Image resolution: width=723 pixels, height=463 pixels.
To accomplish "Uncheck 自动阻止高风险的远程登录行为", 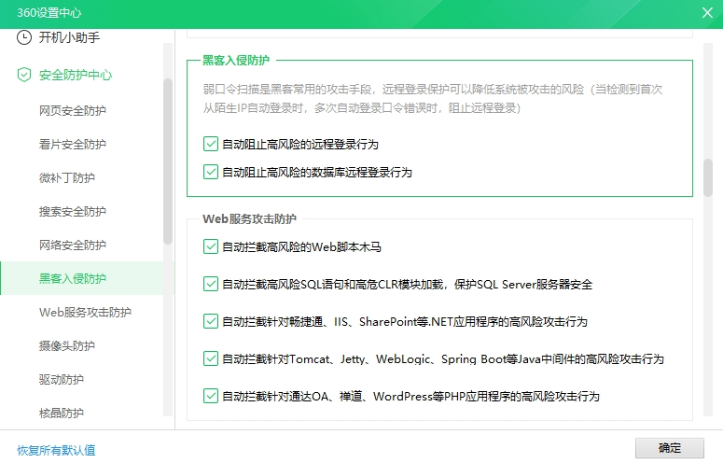I will (x=210, y=145).
